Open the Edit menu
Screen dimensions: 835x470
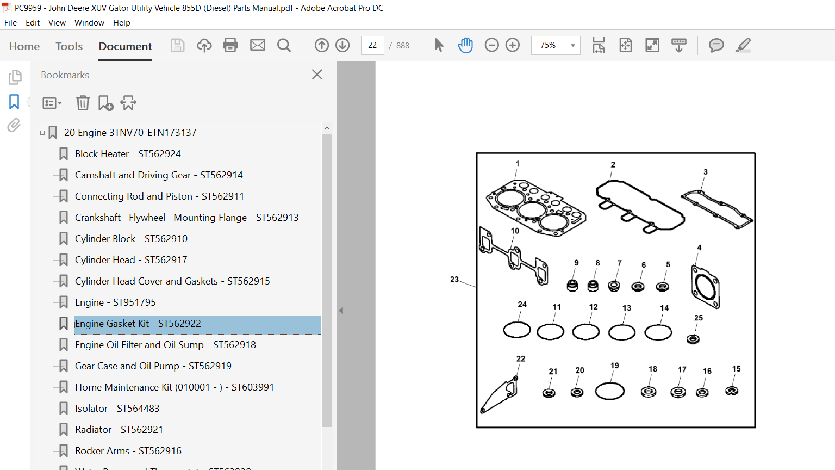pyautogui.click(x=33, y=23)
